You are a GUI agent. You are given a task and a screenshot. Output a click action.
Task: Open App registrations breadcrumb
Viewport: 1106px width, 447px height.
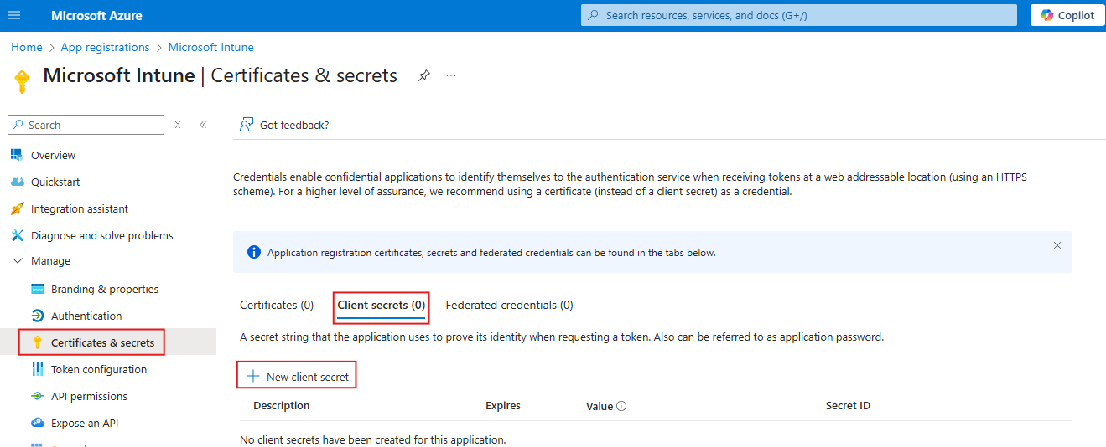pyautogui.click(x=105, y=48)
